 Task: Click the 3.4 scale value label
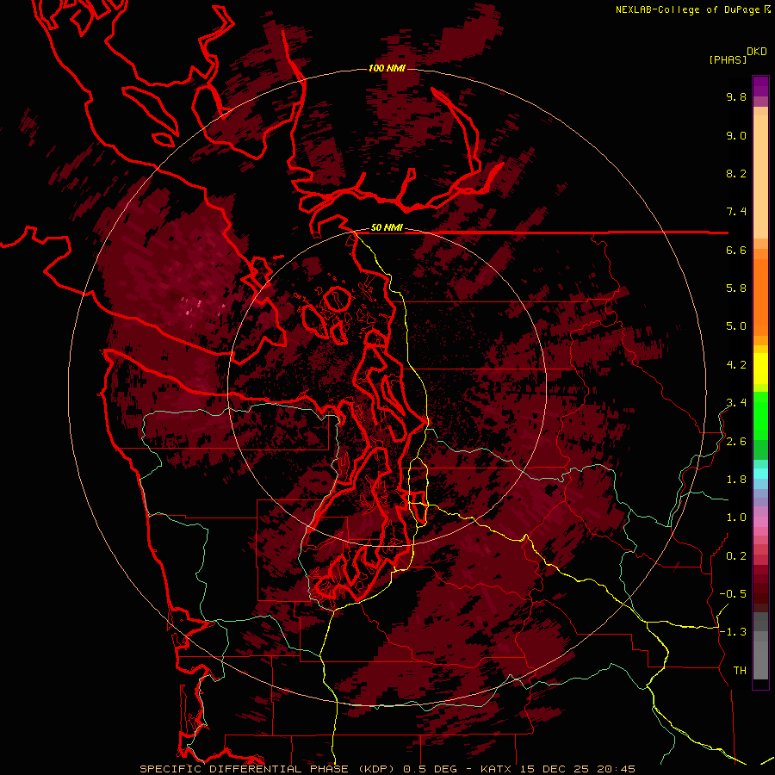tap(736, 403)
